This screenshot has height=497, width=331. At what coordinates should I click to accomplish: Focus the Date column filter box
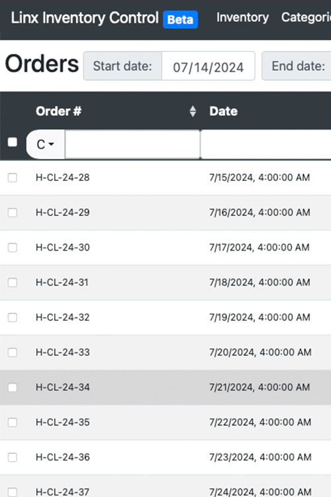265,144
